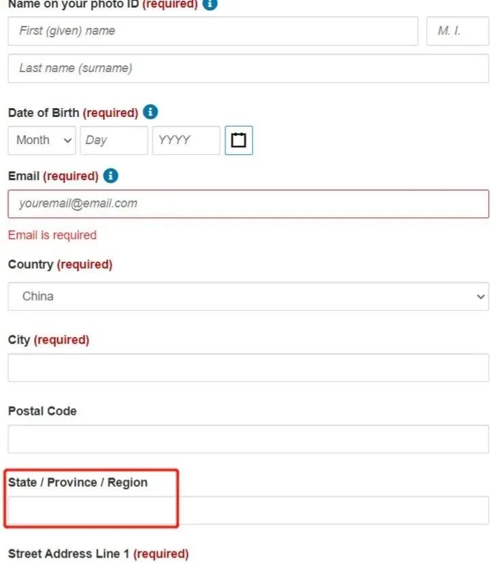Screen dimensions: 499x563
Task: Focus the State / Province / Region text box
Action: (248, 510)
